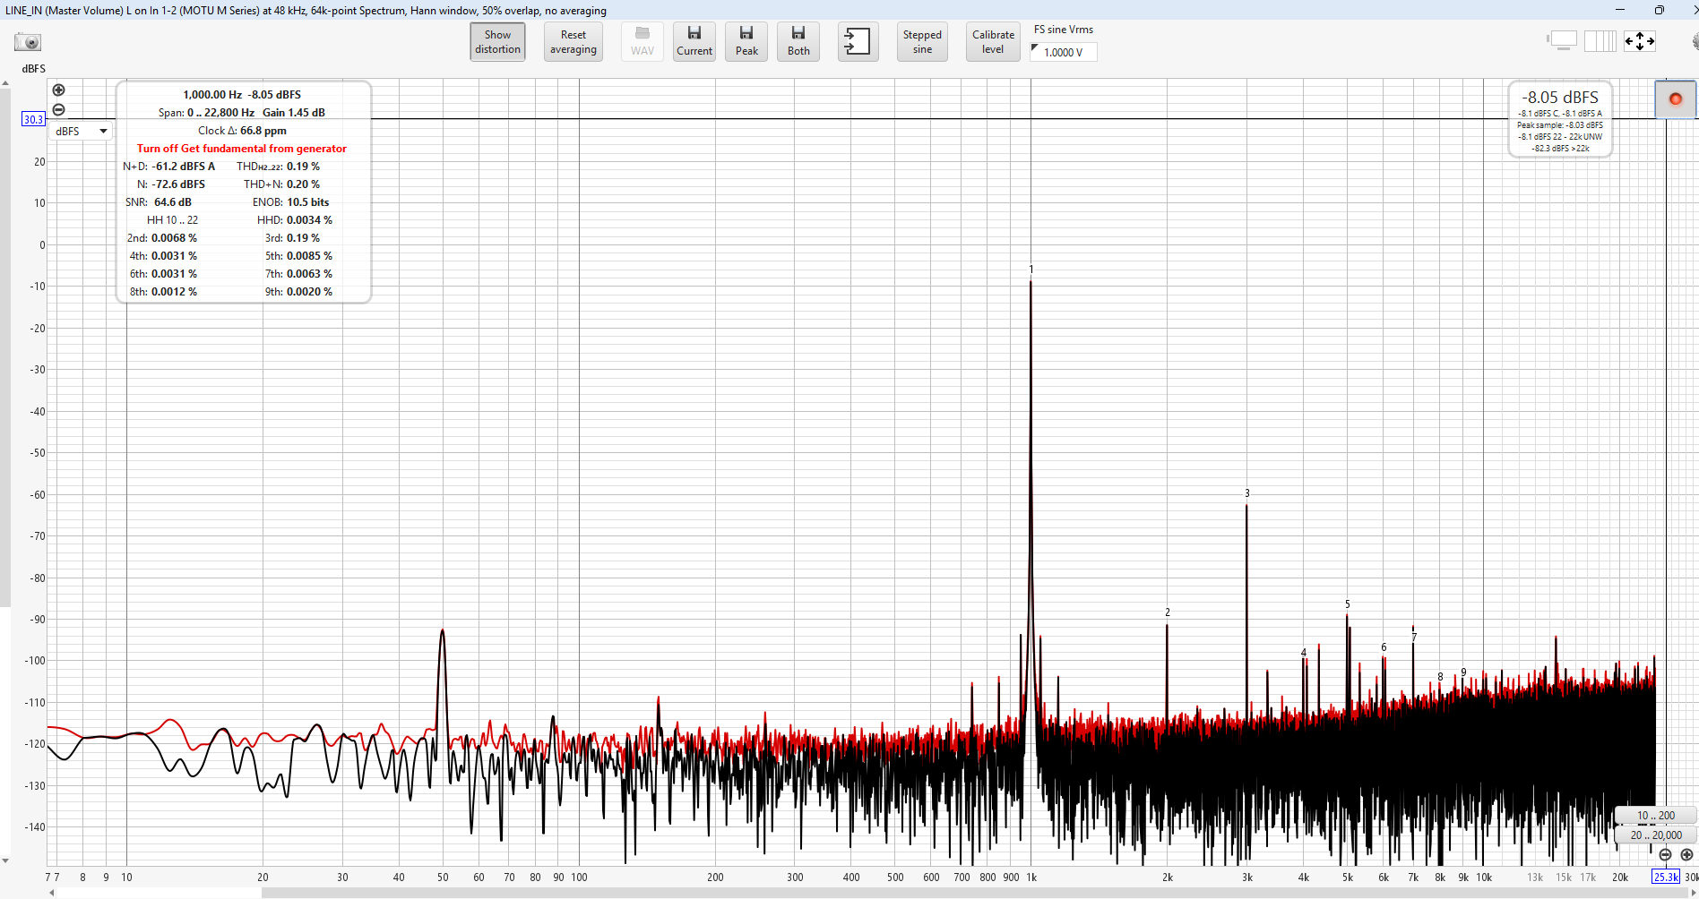Save the Peak trace
This screenshot has height=899, width=1699.
746,42
